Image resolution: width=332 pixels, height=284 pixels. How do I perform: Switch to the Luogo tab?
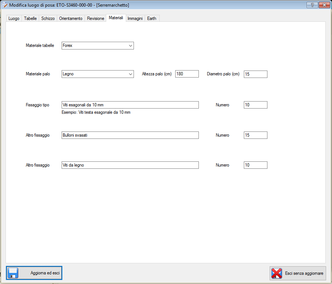[x=14, y=18]
